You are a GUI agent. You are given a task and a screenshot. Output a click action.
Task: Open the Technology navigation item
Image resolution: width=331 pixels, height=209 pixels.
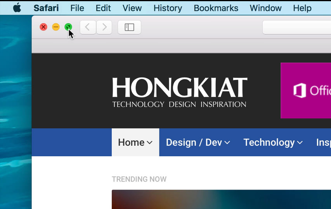(273, 142)
